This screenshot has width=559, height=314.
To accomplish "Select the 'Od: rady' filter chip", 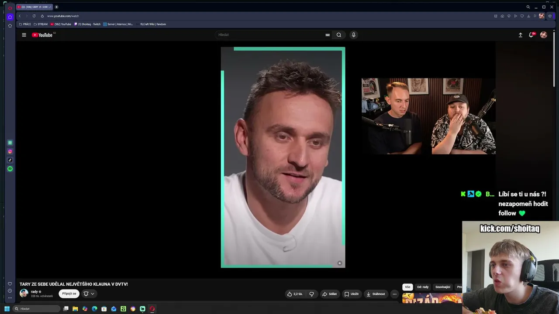I will pyautogui.click(x=423, y=287).
